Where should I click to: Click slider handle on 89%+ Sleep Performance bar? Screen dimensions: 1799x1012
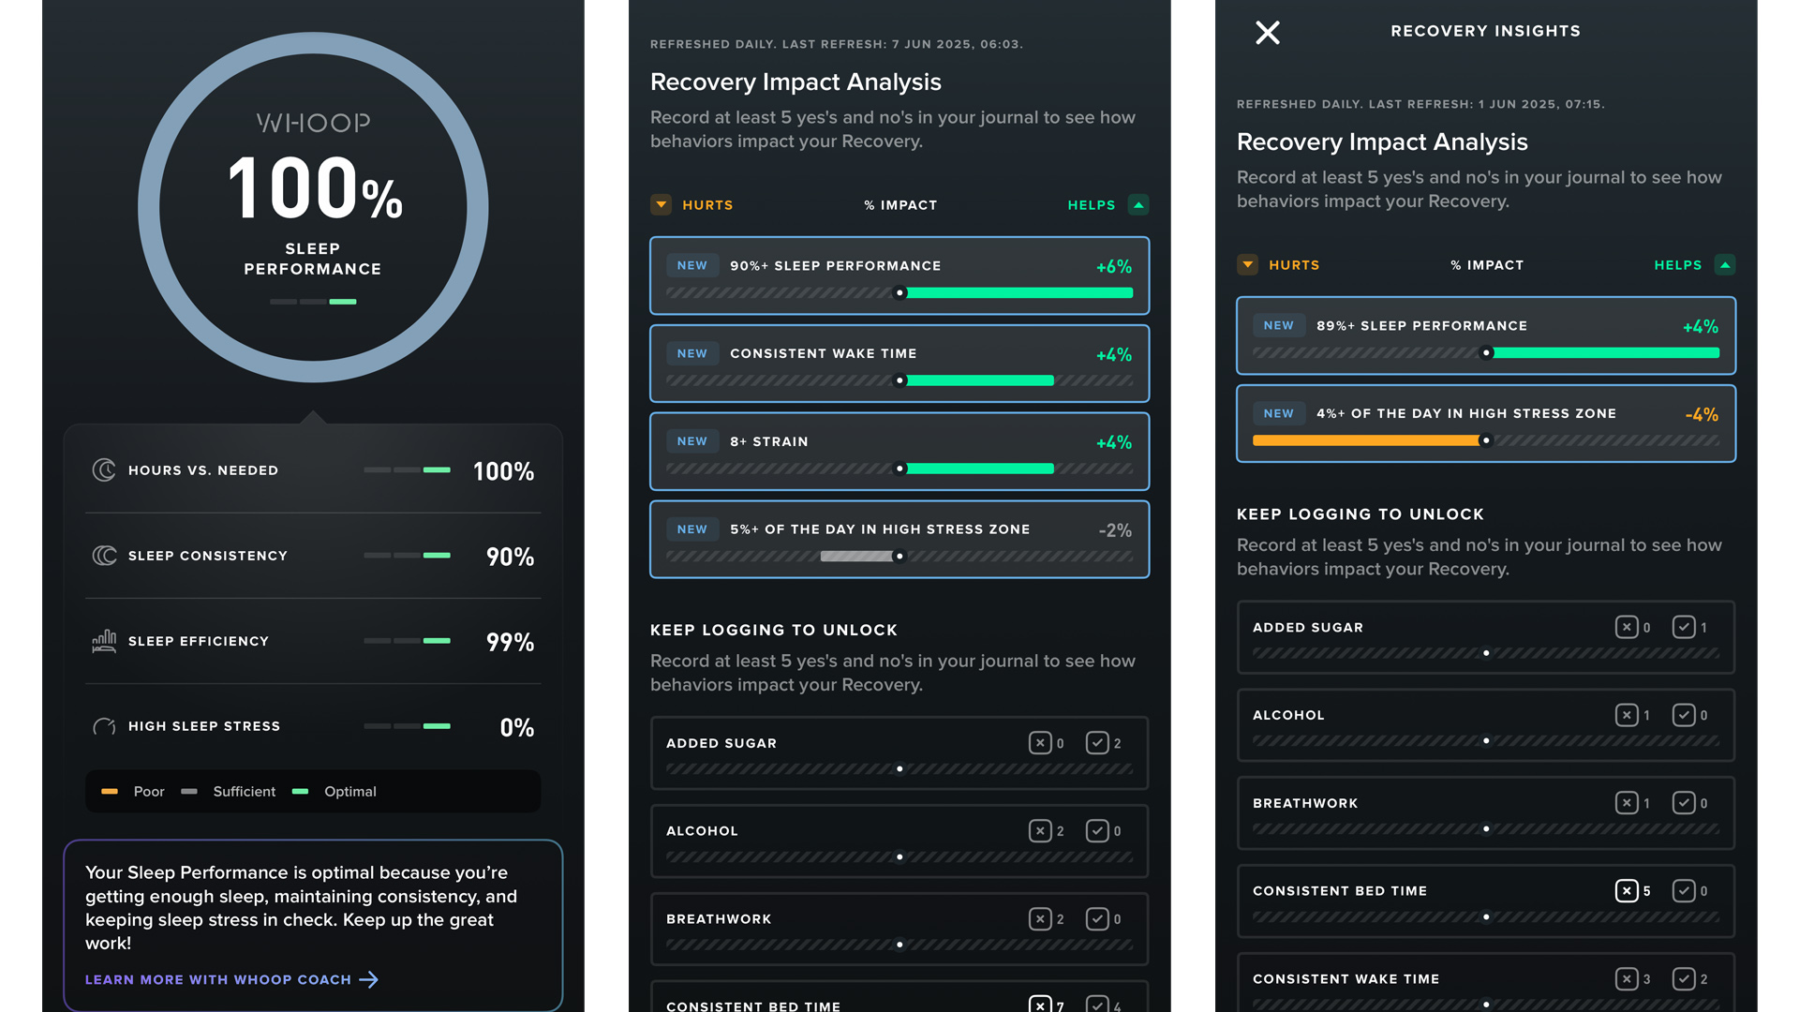tap(1486, 352)
